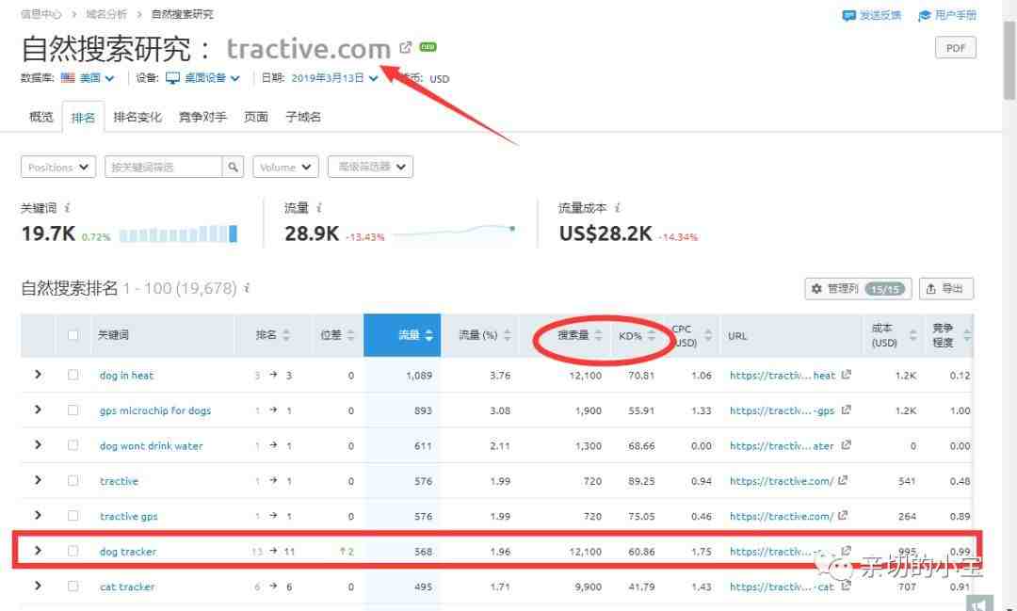Image resolution: width=1017 pixels, height=611 pixels.
Task: Open the dog in heat keyword link
Action: point(126,375)
